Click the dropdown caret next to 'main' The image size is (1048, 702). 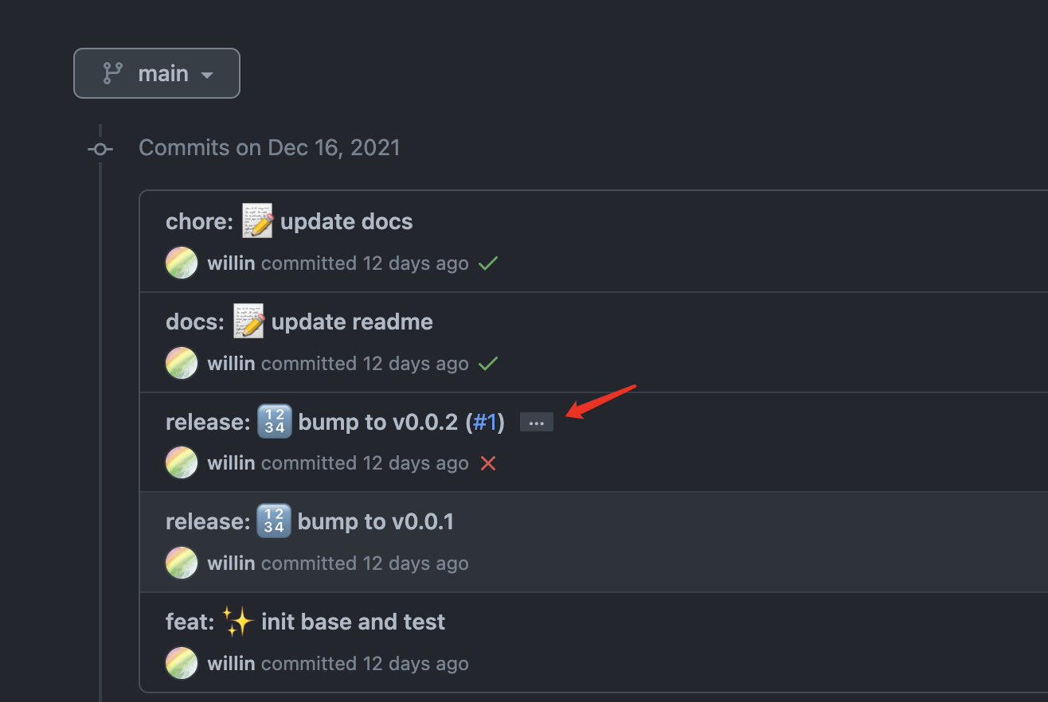click(206, 73)
